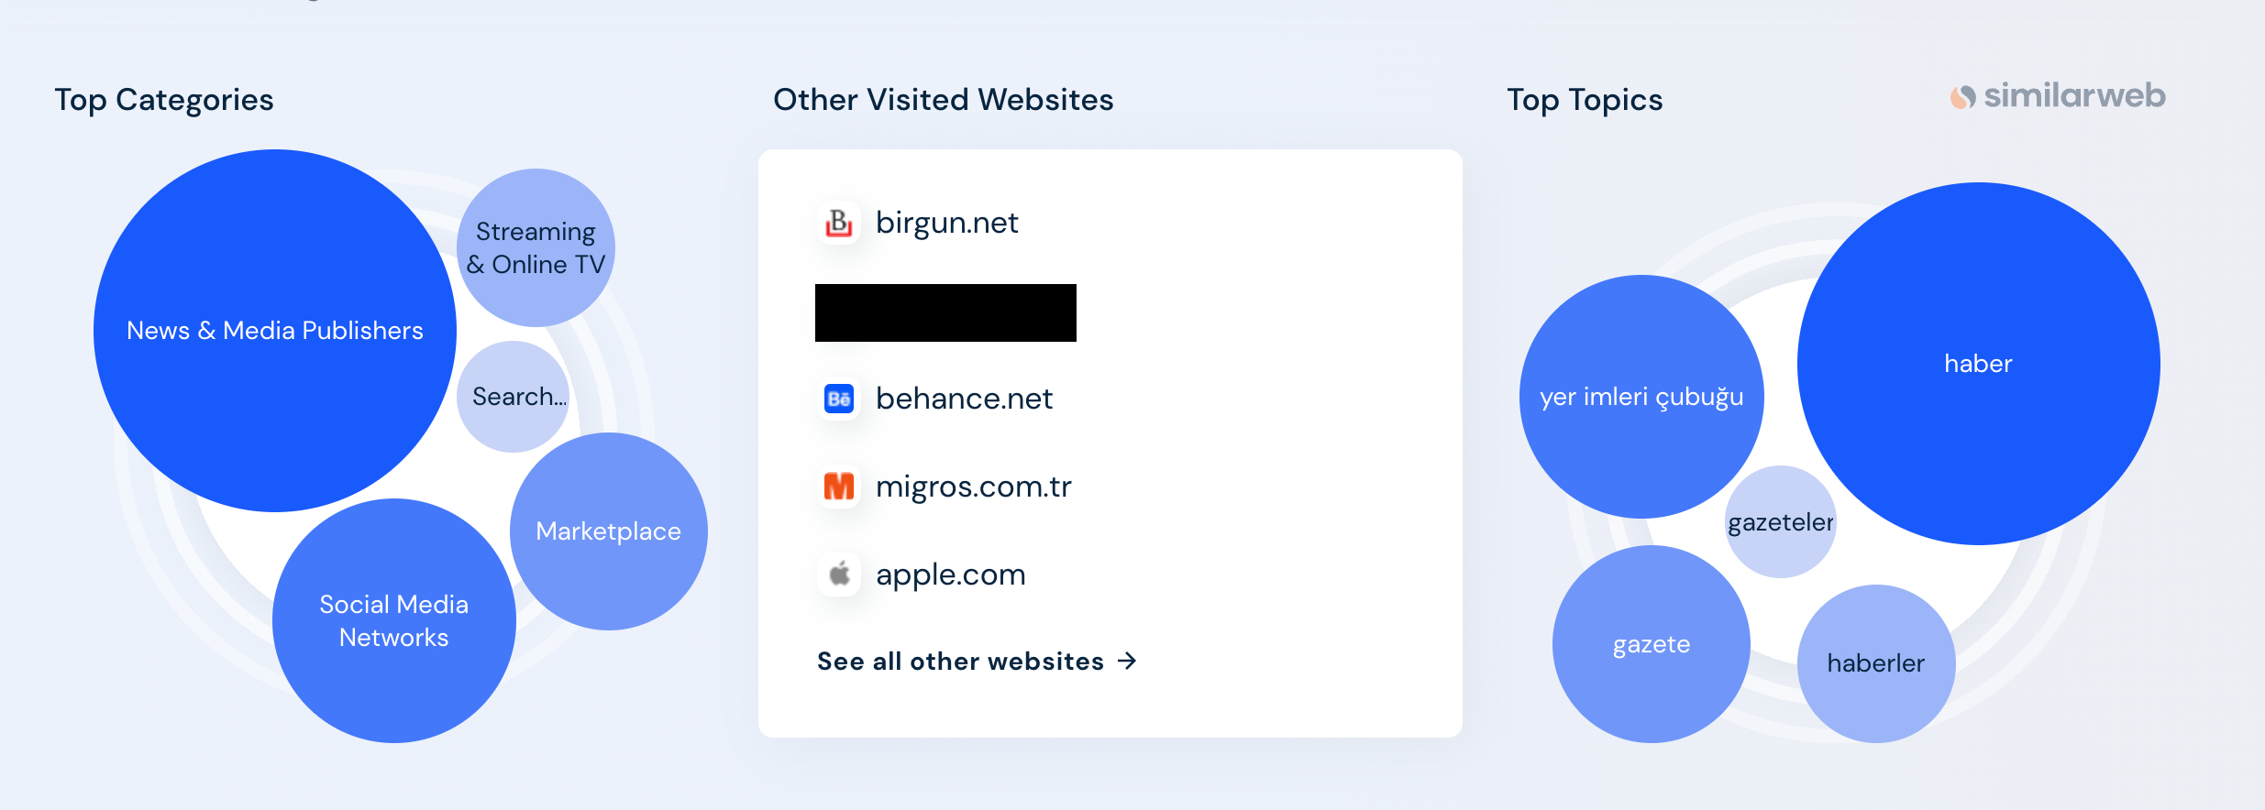Select the Social Media Networks bubble
The width and height of the screenshot is (2265, 810).
coord(394,621)
